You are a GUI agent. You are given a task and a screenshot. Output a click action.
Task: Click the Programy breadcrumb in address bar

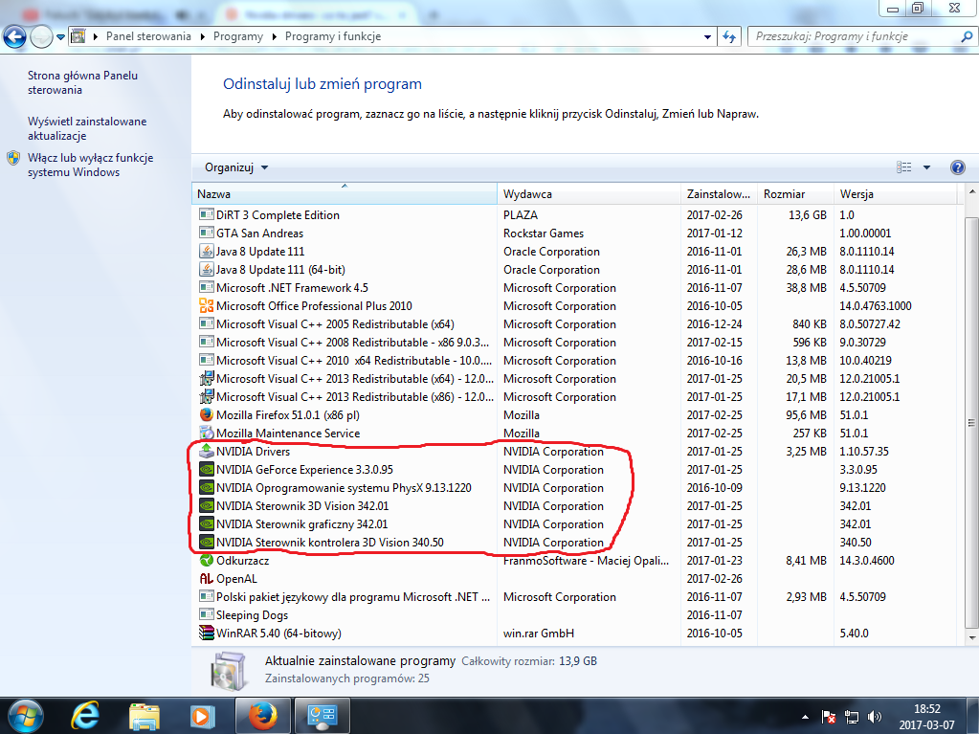[x=238, y=36]
